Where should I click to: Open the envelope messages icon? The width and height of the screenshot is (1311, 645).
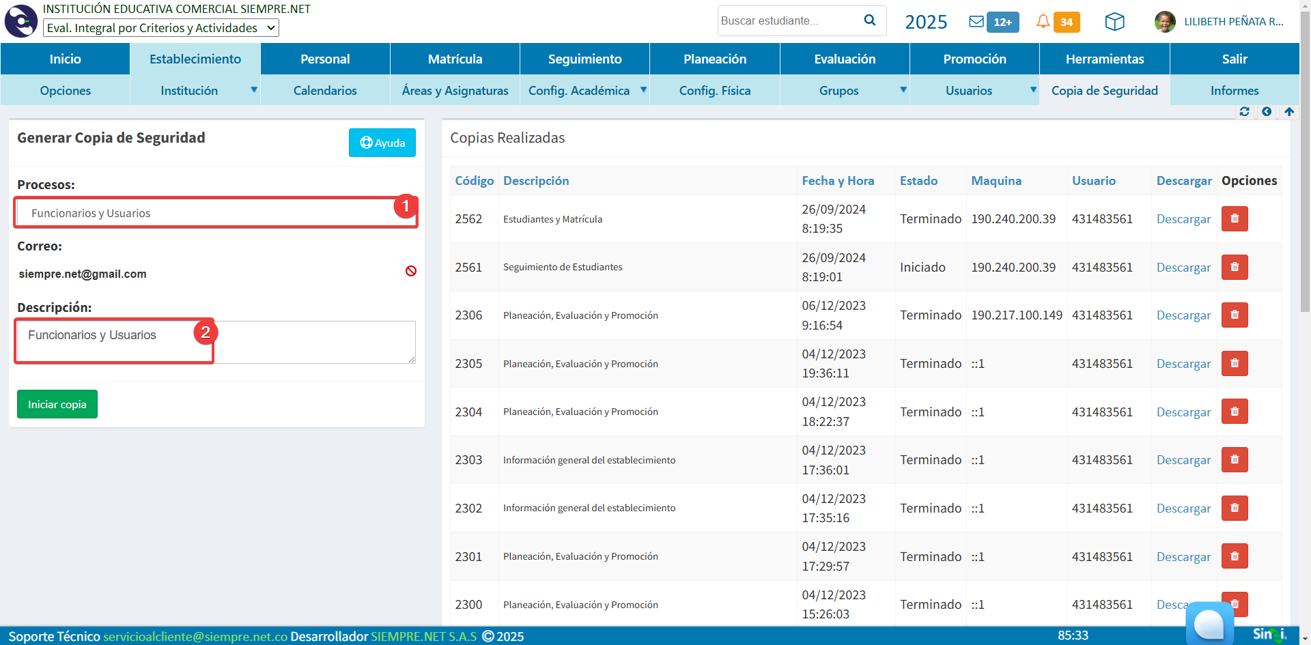[976, 22]
